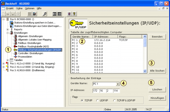
Task: Collapse the Pos 0 BC9000-0000 node
Action: tap(4, 19)
